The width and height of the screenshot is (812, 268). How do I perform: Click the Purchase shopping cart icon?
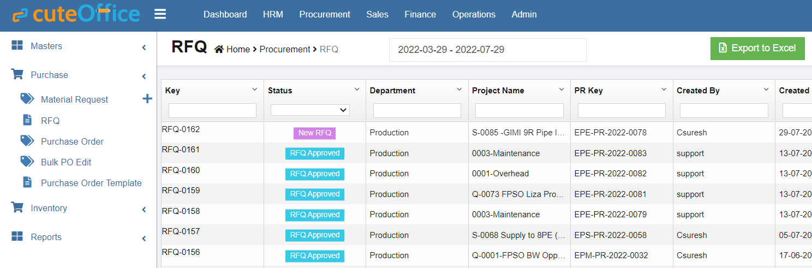tap(17, 75)
